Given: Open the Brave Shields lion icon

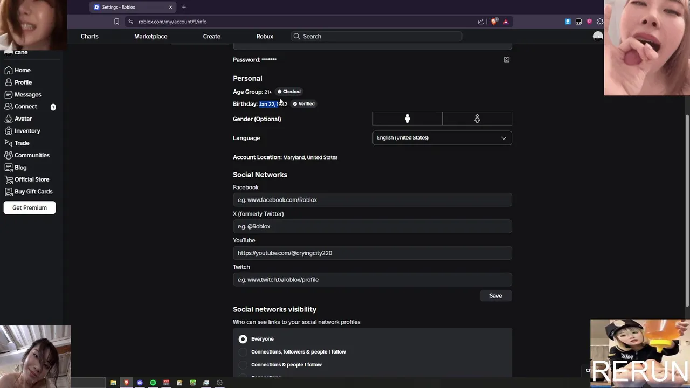Looking at the screenshot, I should point(494,22).
